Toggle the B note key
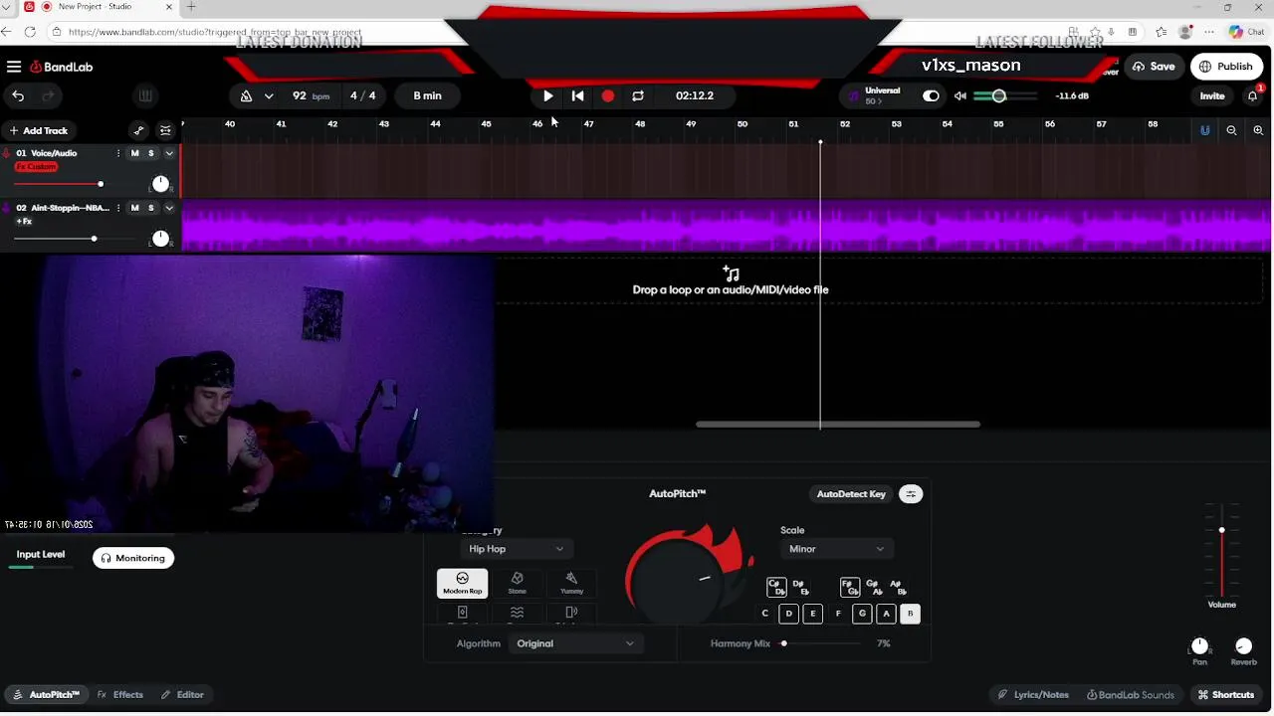 click(910, 614)
